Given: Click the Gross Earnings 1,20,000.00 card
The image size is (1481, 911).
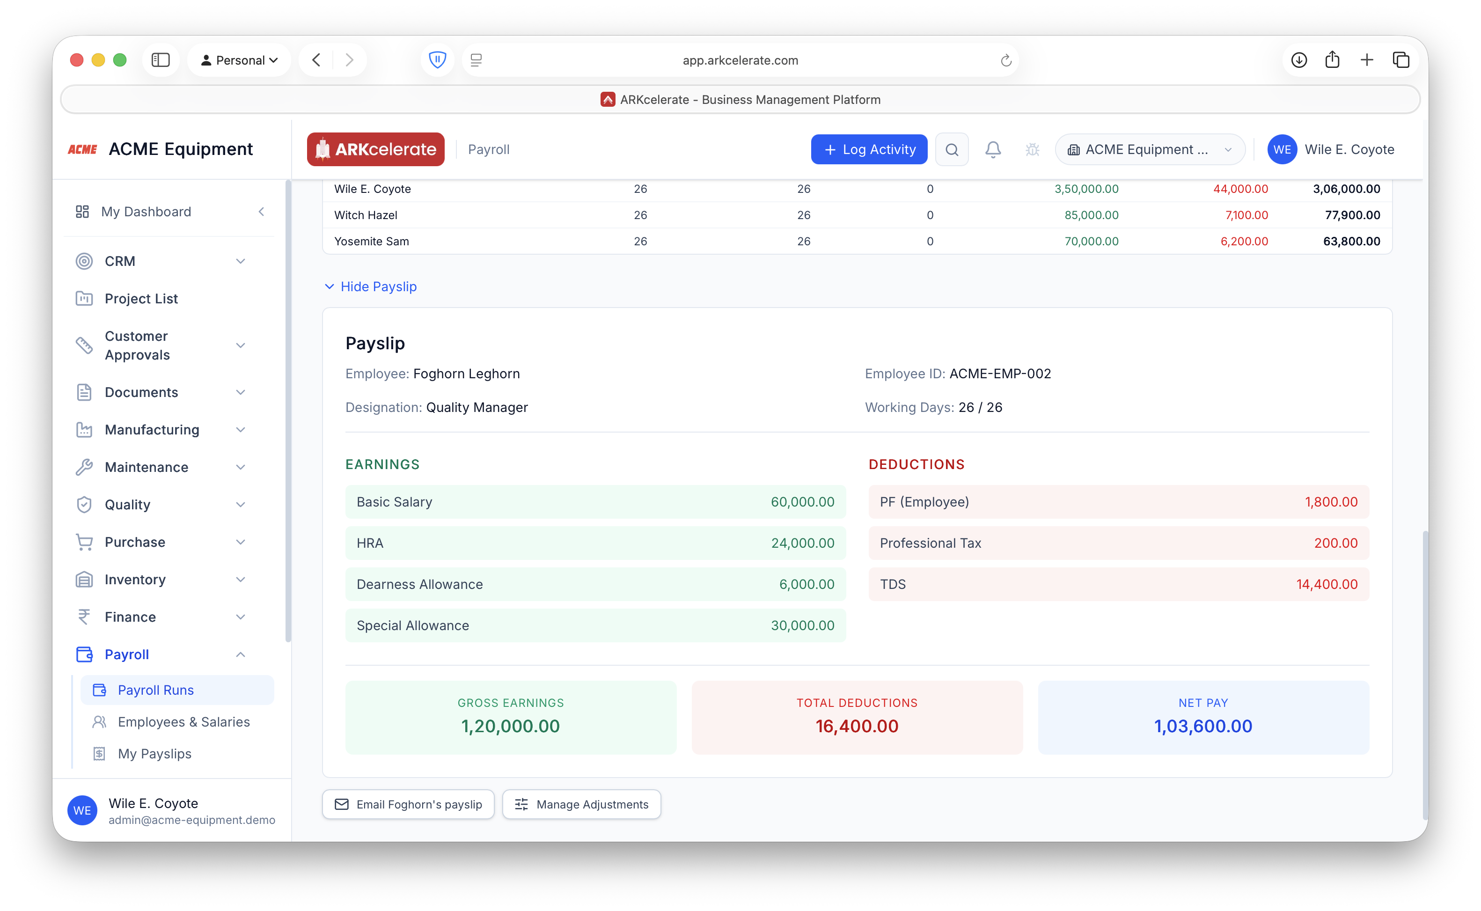Looking at the screenshot, I should 511,717.
